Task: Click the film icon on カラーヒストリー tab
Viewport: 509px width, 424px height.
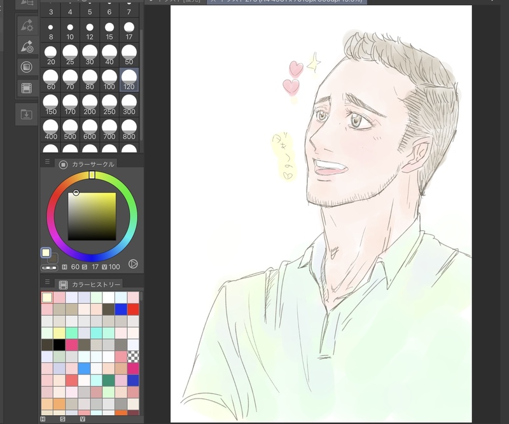Action: [x=63, y=284]
